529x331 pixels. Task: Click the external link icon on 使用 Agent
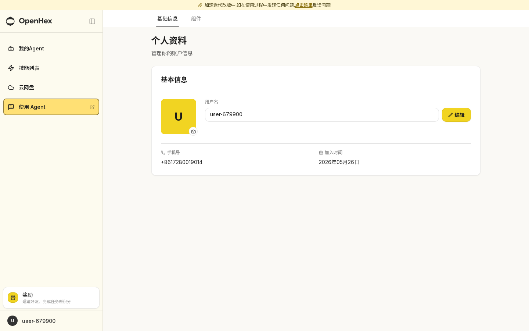click(x=92, y=107)
